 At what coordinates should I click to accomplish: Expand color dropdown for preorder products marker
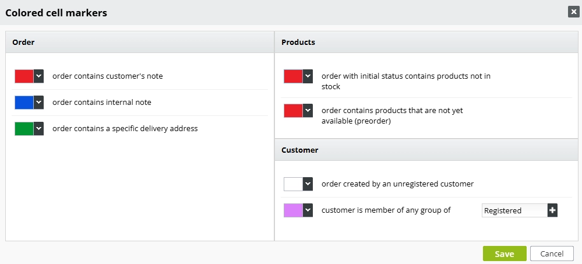[308, 110]
